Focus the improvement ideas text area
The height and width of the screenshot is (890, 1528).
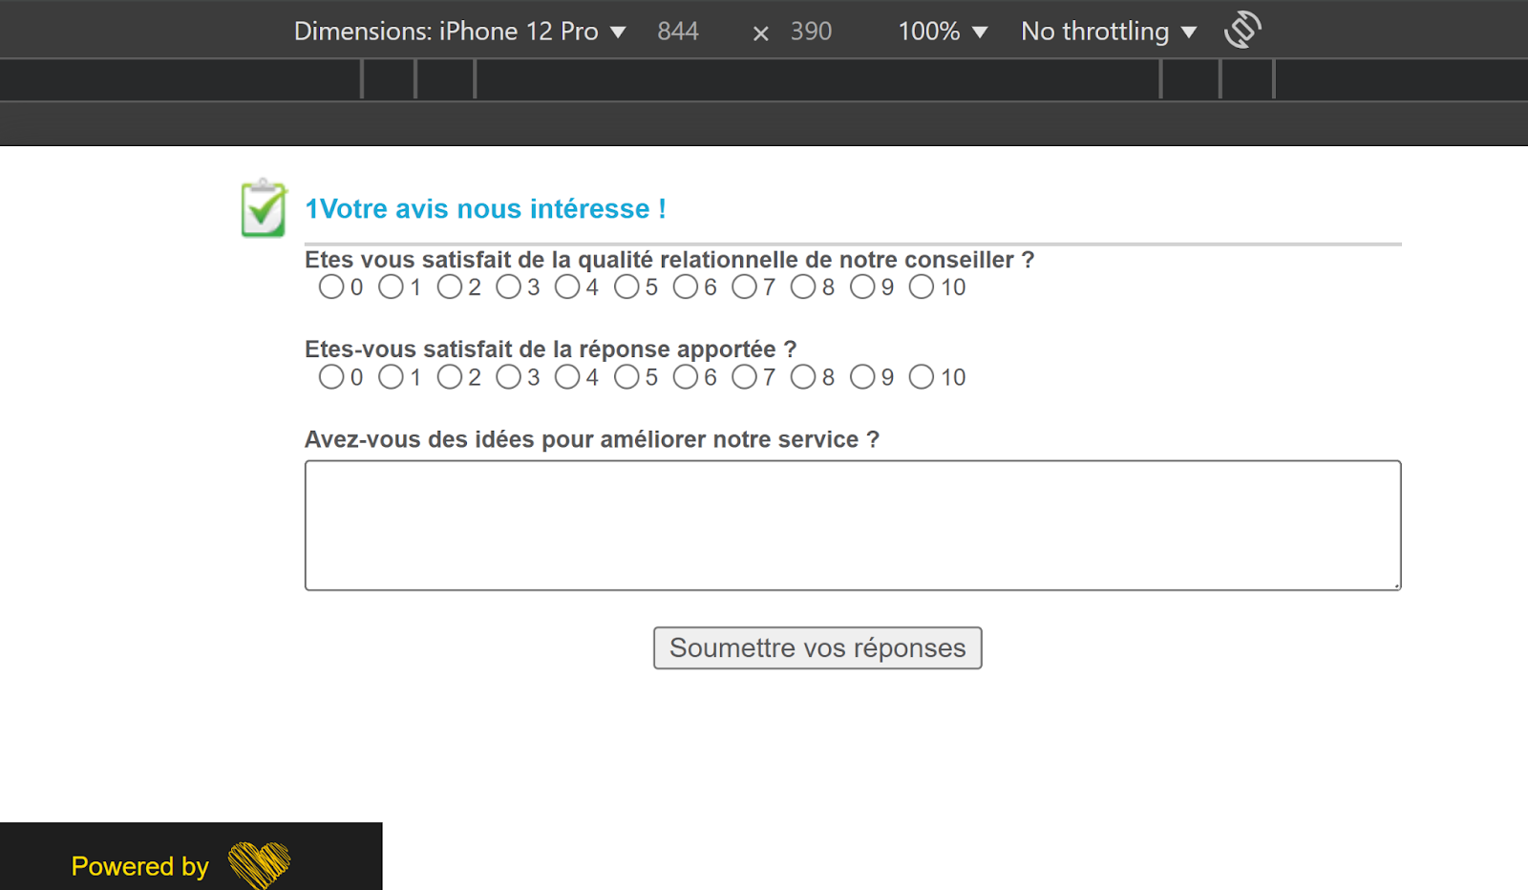pos(852,525)
